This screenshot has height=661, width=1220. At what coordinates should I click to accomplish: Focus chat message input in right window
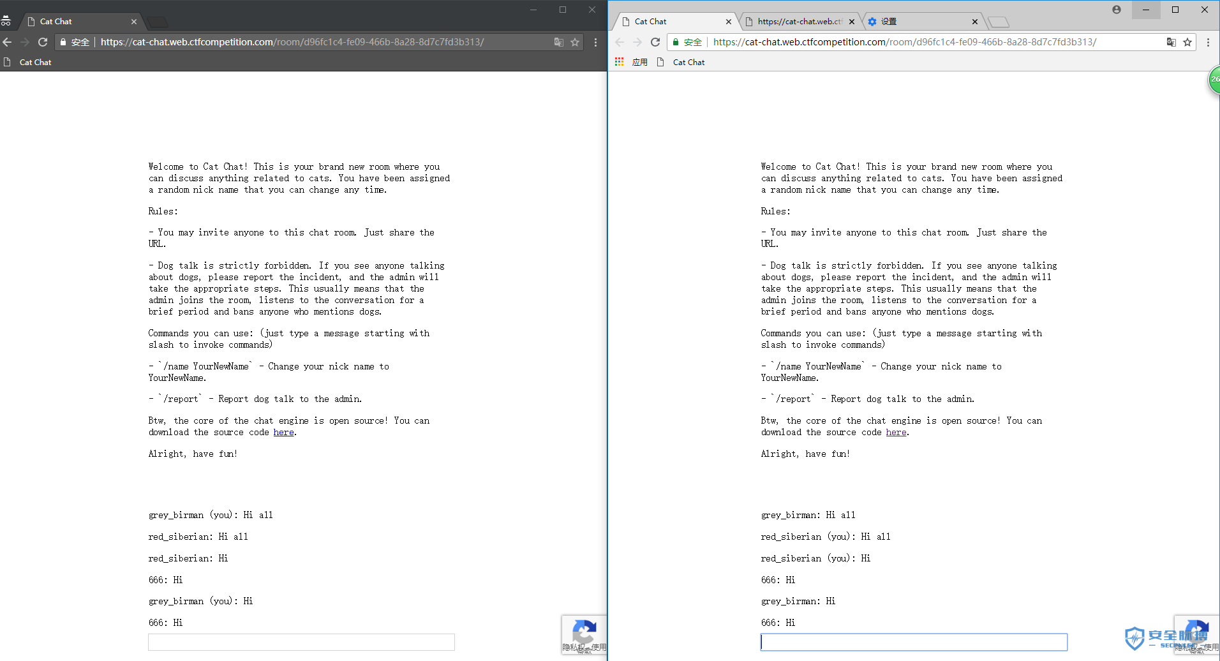click(x=914, y=642)
